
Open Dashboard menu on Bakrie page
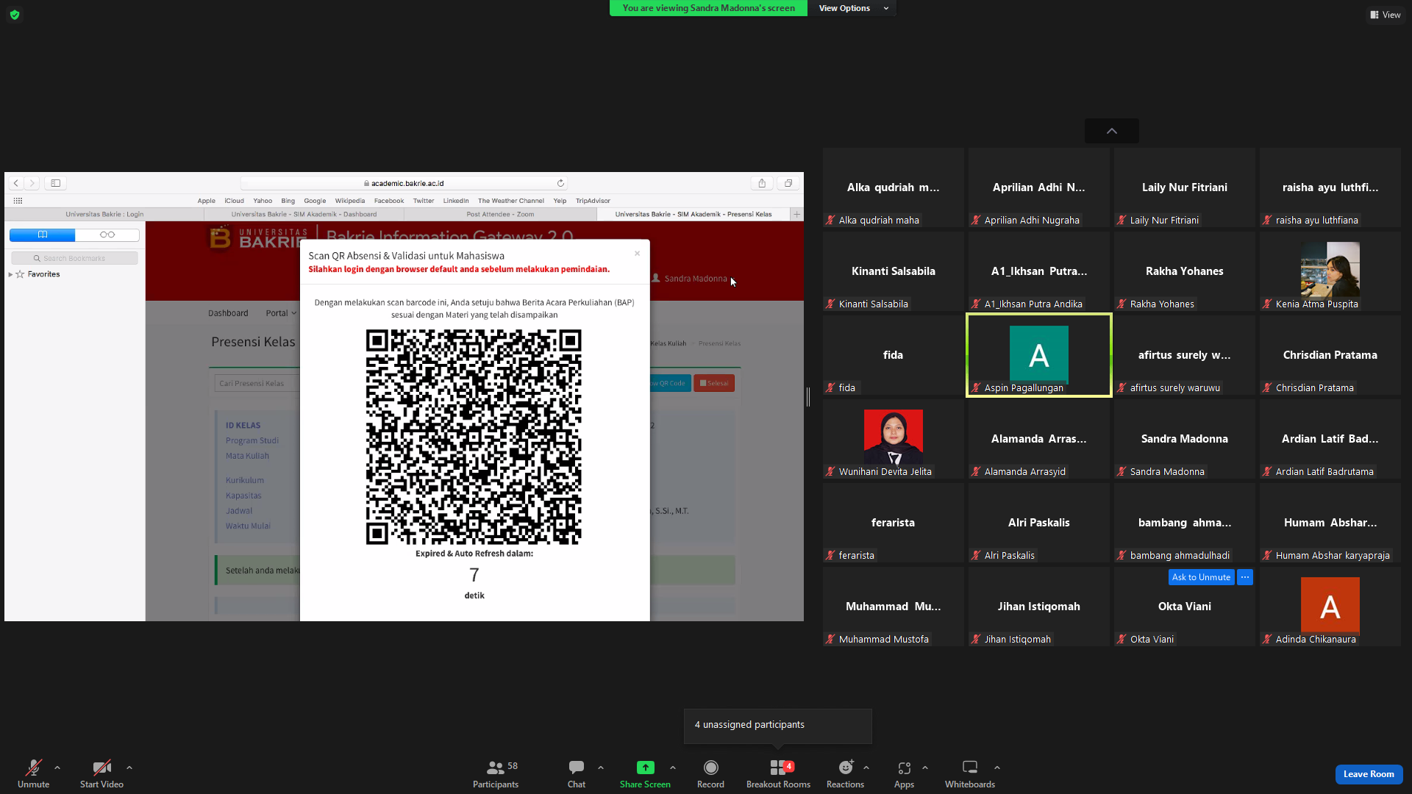pyautogui.click(x=228, y=313)
